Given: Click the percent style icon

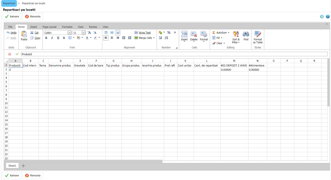Looking at the screenshot, I should click(x=169, y=33).
